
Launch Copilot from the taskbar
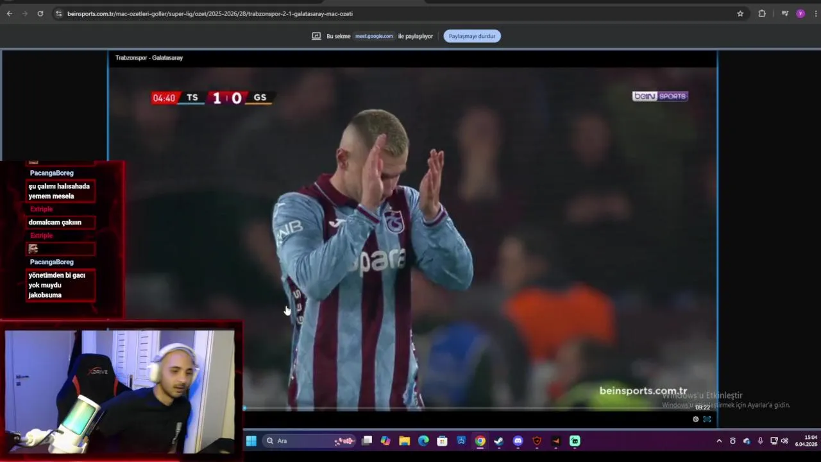(385, 441)
